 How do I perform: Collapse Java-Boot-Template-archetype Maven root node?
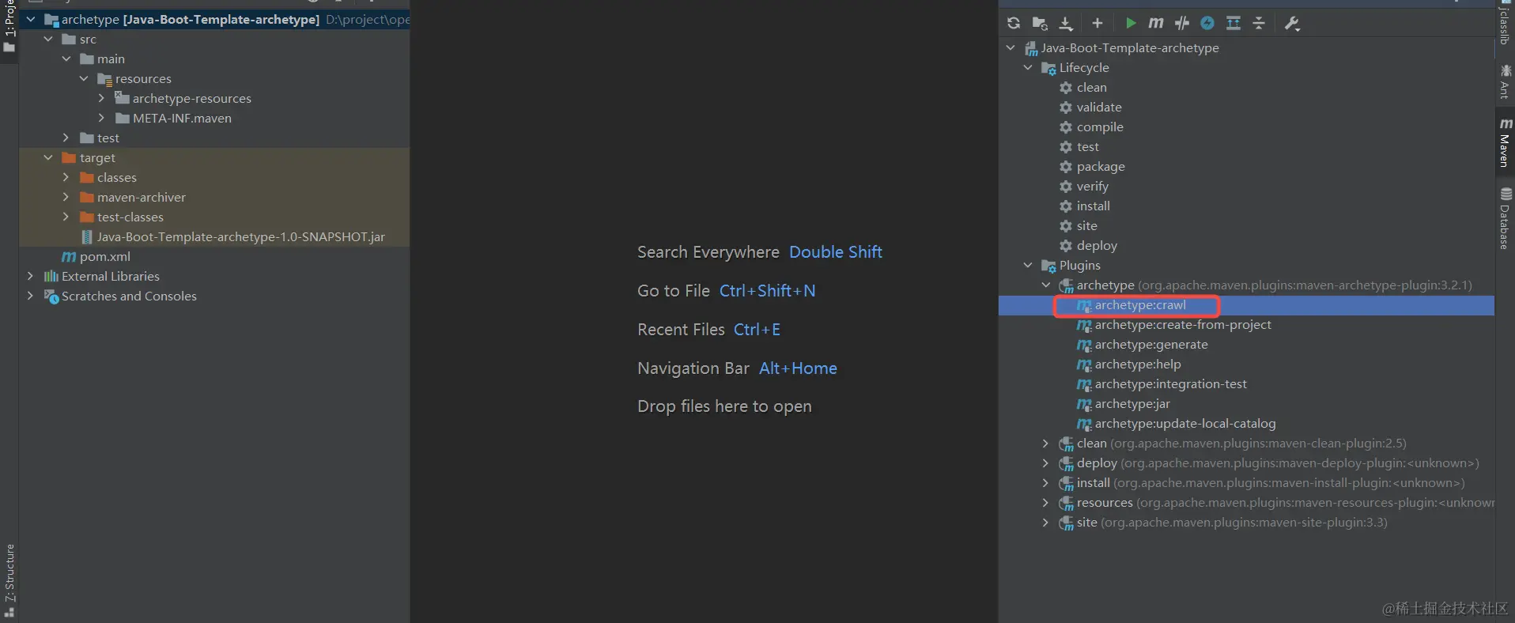[1011, 48]
